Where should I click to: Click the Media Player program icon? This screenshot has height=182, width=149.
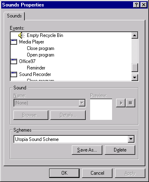14,42
